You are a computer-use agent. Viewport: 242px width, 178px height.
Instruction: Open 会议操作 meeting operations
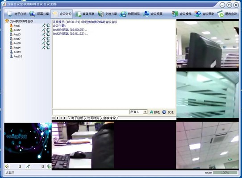182,14
